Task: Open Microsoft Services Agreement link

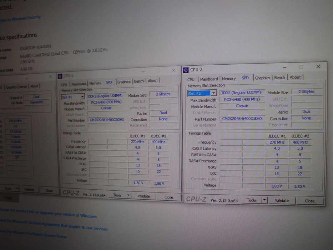Action: pos(54,225)
